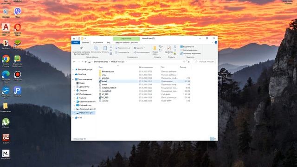This screenshot has height=167, width=297.
Task: Click the search box in Explorer
Action: click(204, 62)
